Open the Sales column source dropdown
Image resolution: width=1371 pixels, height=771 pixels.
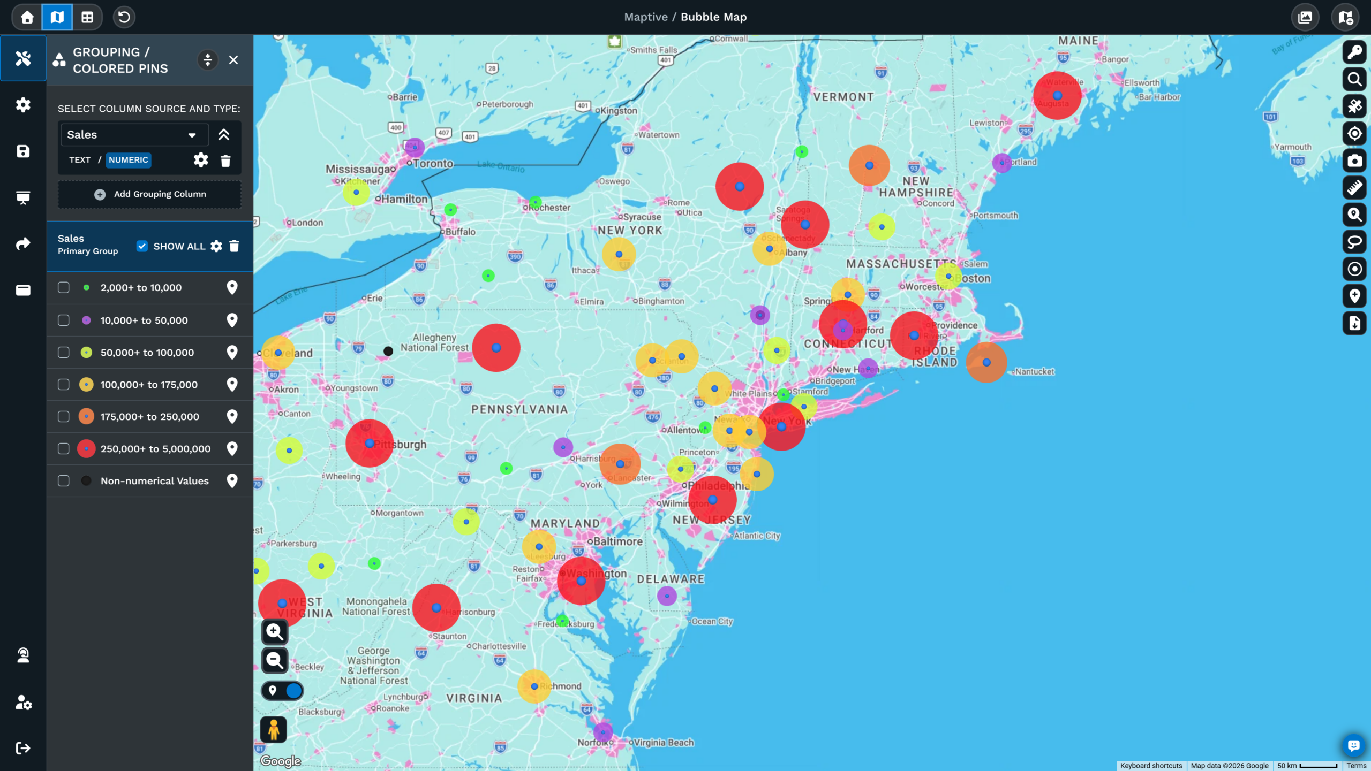pos(134,135)
